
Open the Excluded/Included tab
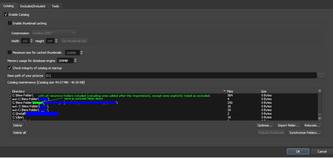point(33,6)
